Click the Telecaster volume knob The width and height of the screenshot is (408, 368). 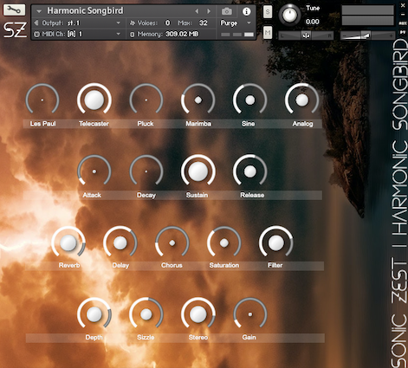point(94,100)
